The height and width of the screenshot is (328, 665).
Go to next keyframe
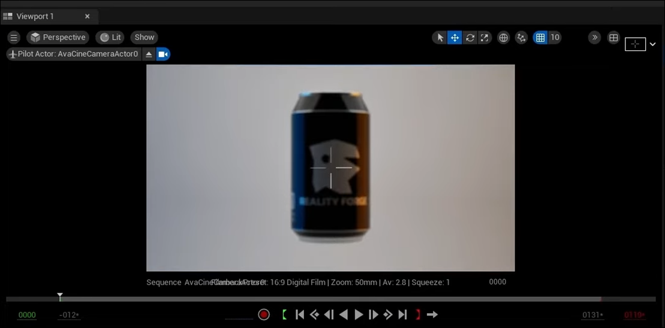tap(388, 314)
